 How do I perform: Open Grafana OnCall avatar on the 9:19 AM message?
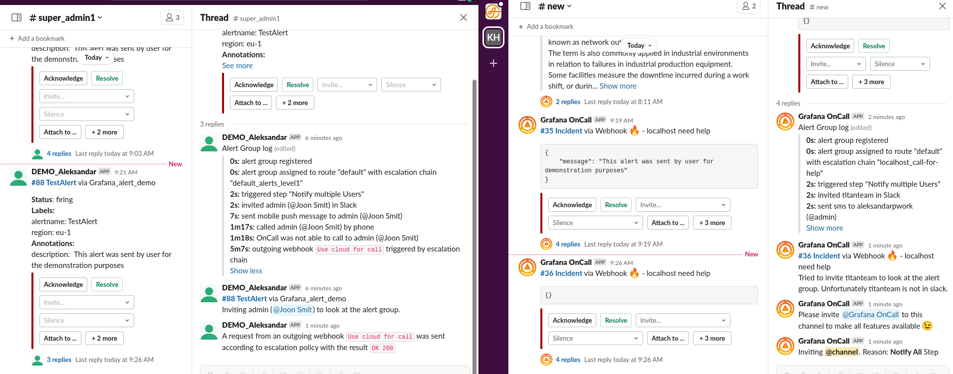coord(527,125)
